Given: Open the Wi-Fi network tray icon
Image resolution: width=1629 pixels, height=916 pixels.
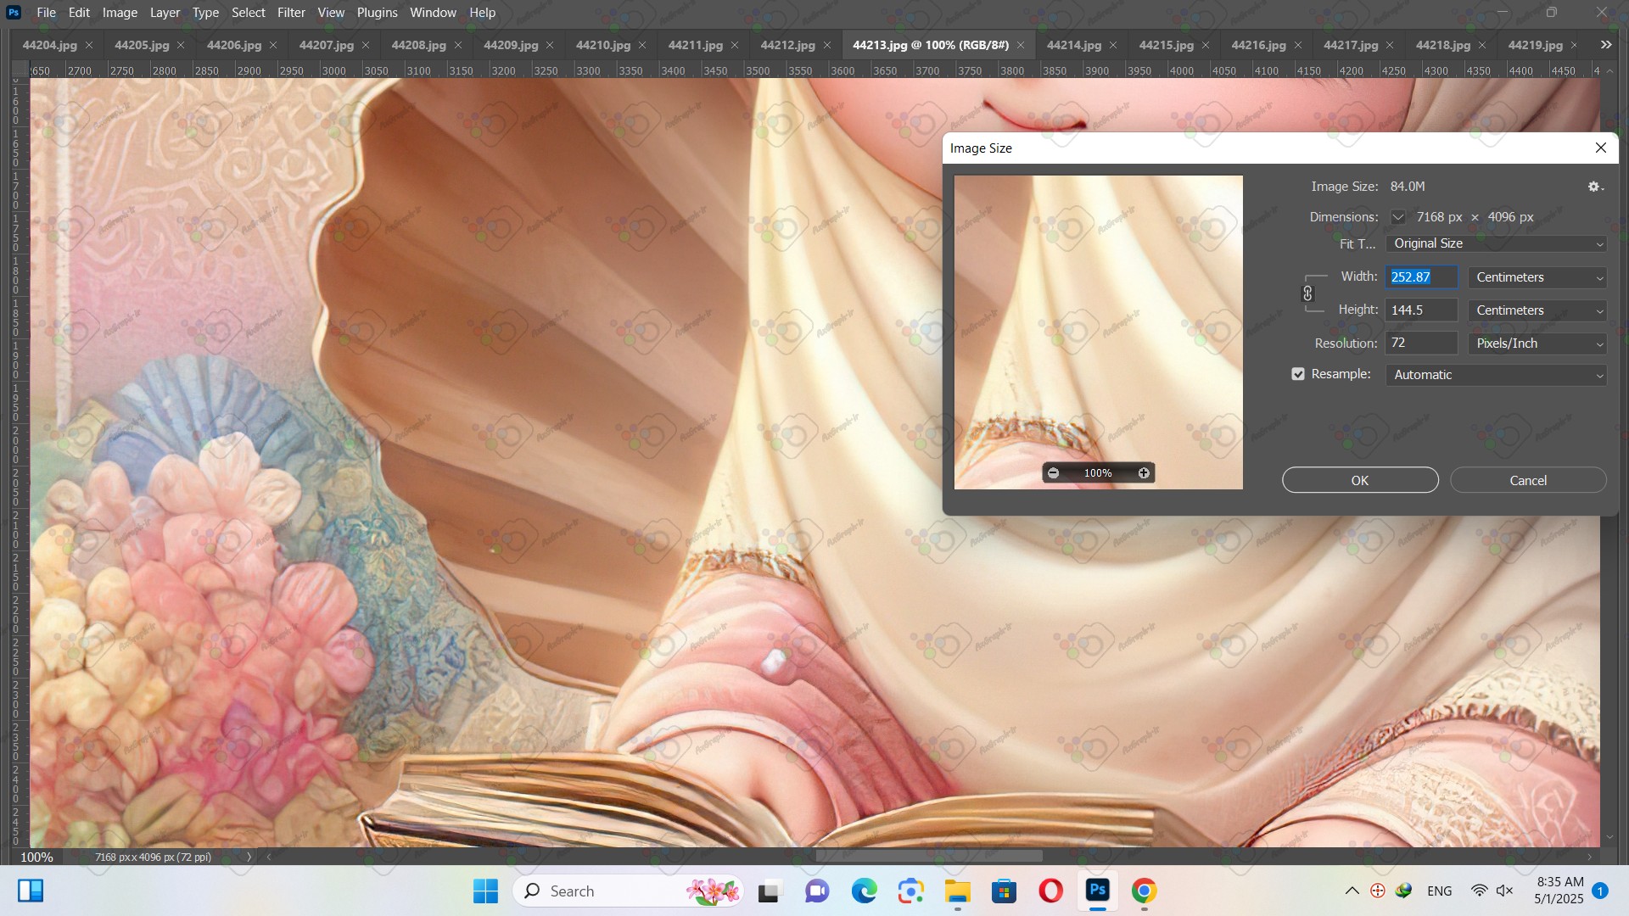Looking at the screenshot, I should (1479, 891).
